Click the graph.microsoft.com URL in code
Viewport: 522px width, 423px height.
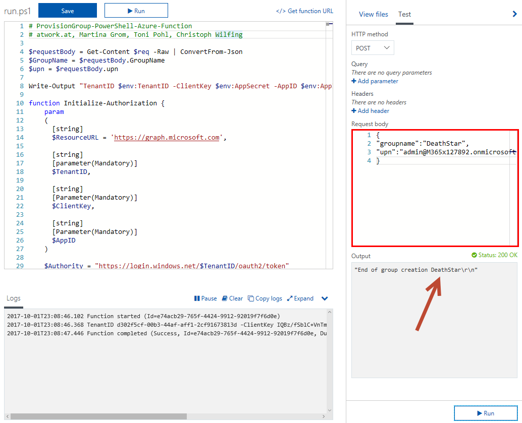point(167,137)
